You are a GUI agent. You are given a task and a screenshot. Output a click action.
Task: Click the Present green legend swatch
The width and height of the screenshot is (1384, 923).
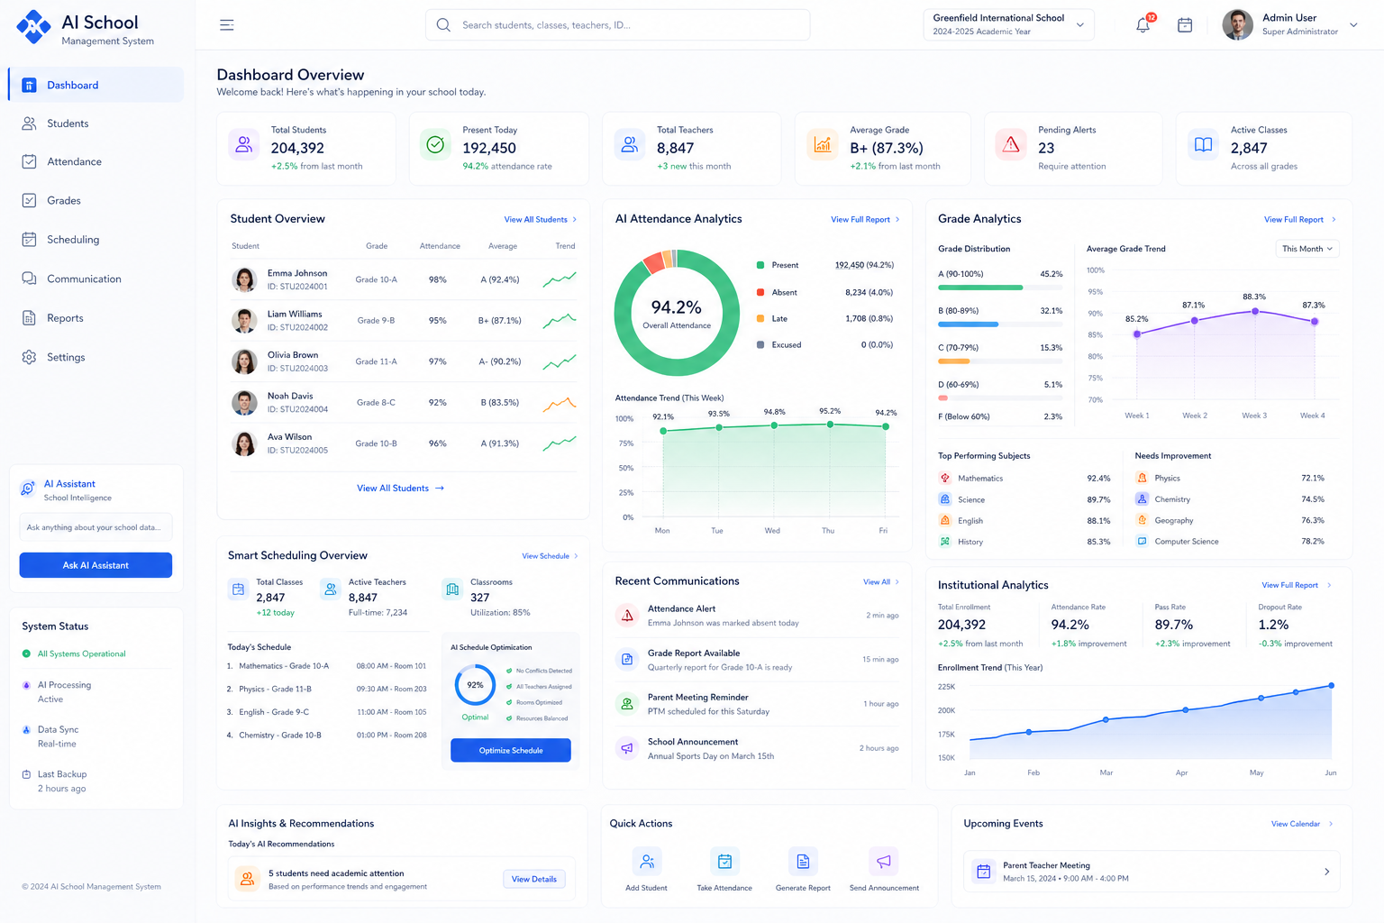pos(760,265)
